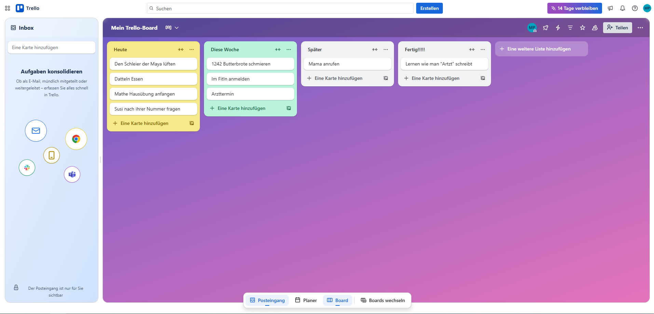
Task: Open the Automation lightning bolt icon
Action: pos(558,28)
